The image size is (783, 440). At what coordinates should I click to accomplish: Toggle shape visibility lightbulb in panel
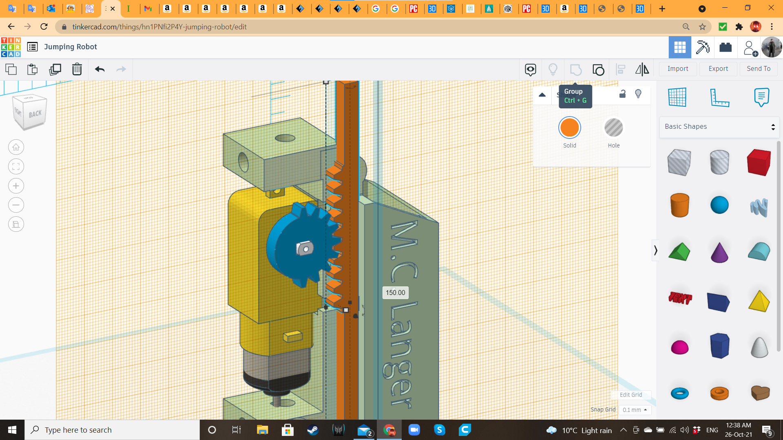pos(638,94)
